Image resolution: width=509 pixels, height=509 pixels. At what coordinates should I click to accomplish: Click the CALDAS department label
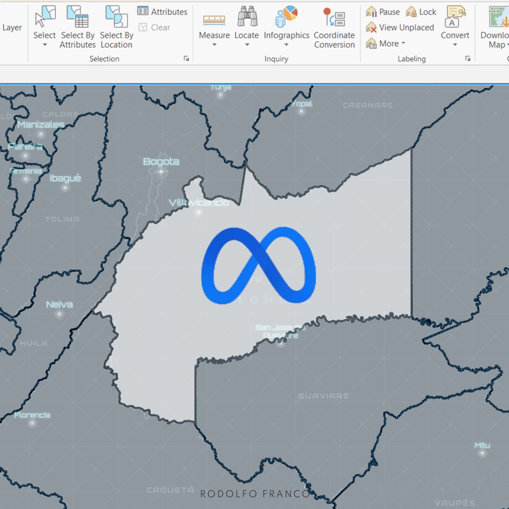point(60,114)
